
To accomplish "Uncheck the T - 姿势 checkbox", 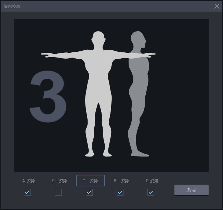I will tap(89, 192).
